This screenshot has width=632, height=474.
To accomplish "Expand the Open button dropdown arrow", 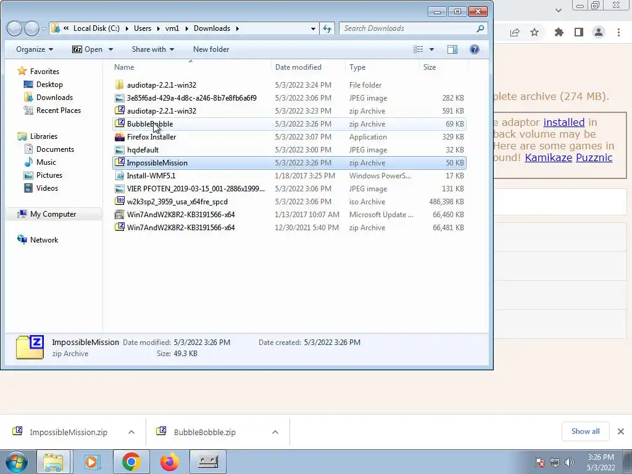I will coord(110,49).
